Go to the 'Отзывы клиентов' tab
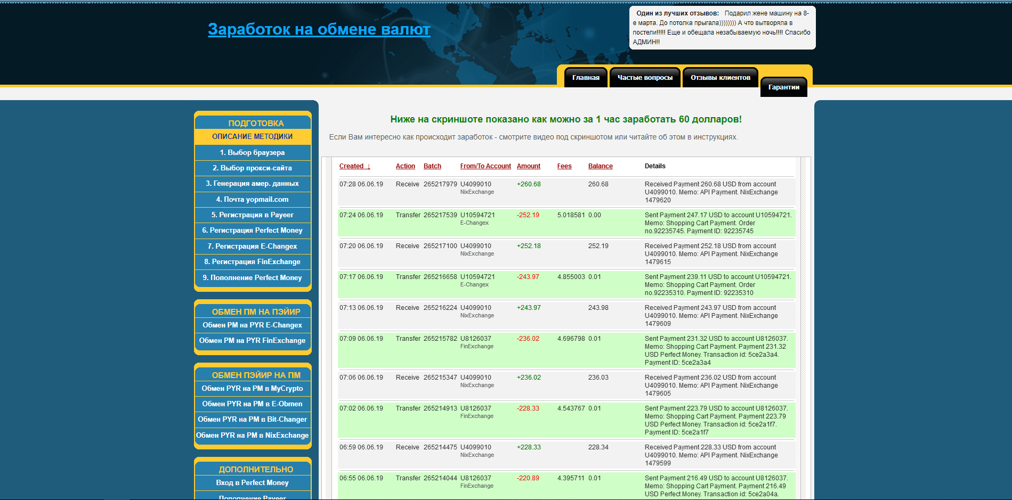 click(720, 78)
